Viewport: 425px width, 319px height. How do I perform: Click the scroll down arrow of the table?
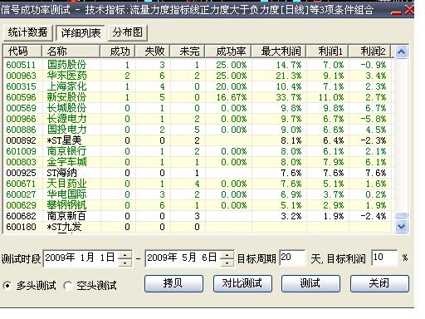401,227
